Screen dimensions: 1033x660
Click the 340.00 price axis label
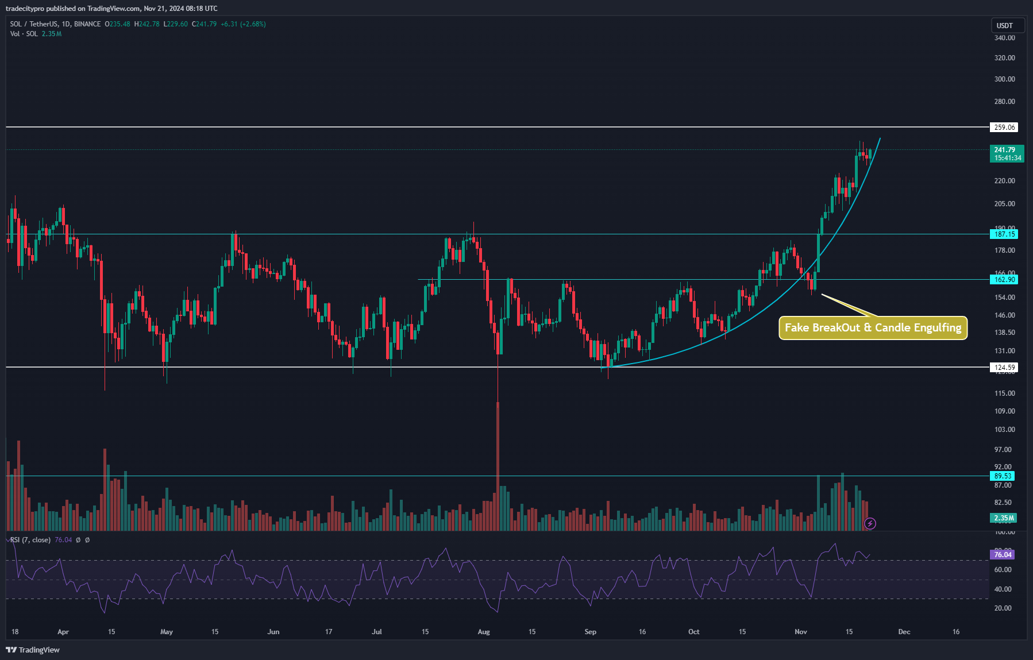tap(1005, 38)
